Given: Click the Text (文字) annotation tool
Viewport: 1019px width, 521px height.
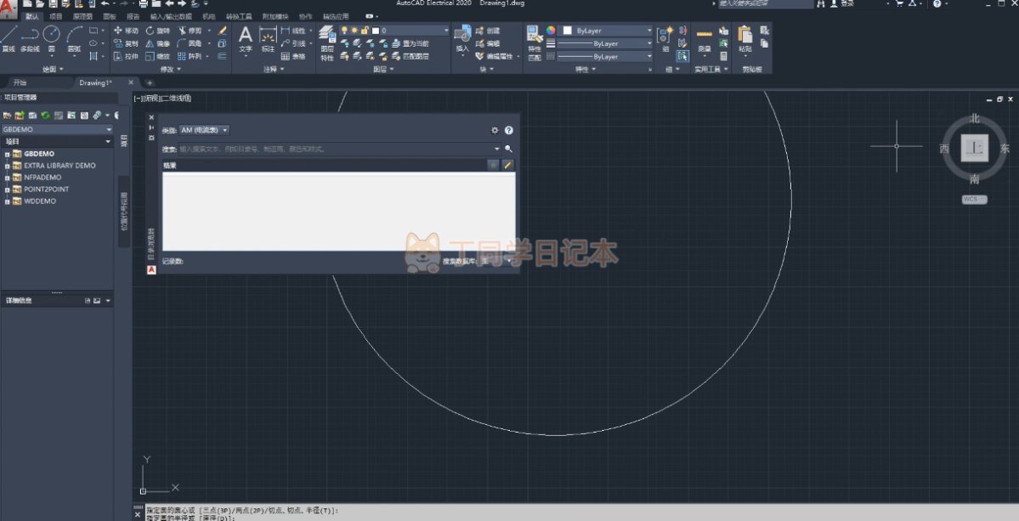Looking at the screenshot, I should 245,38.
